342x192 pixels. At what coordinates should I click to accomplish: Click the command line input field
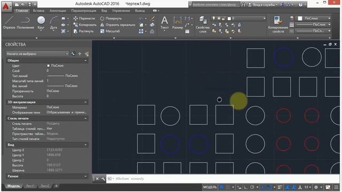pos(223,179)
